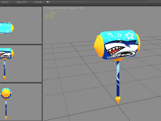Click the [+] viewport general menu label
The height and width of the screenshot is (121, 161).
(46, 8)
